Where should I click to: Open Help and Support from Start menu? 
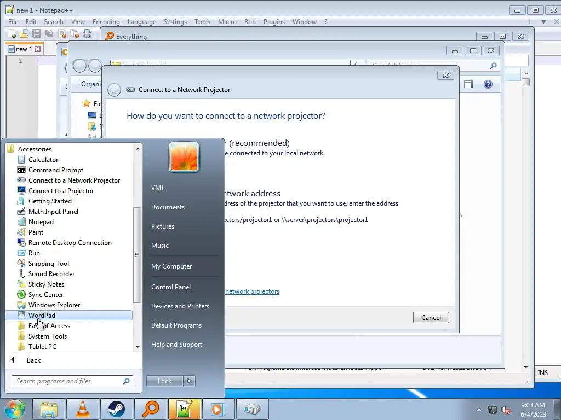tap(176, 345)
